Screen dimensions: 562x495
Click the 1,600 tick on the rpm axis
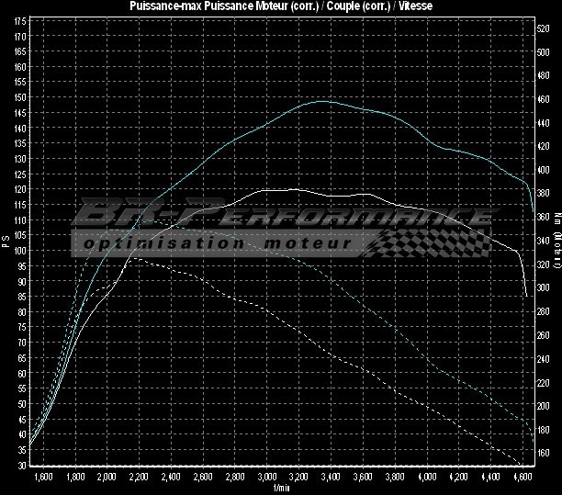click(x=41, y=478)
